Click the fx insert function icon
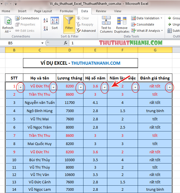The height and width of the screenshot is (193, 180). pyautogui.click(x=66, y=43)
